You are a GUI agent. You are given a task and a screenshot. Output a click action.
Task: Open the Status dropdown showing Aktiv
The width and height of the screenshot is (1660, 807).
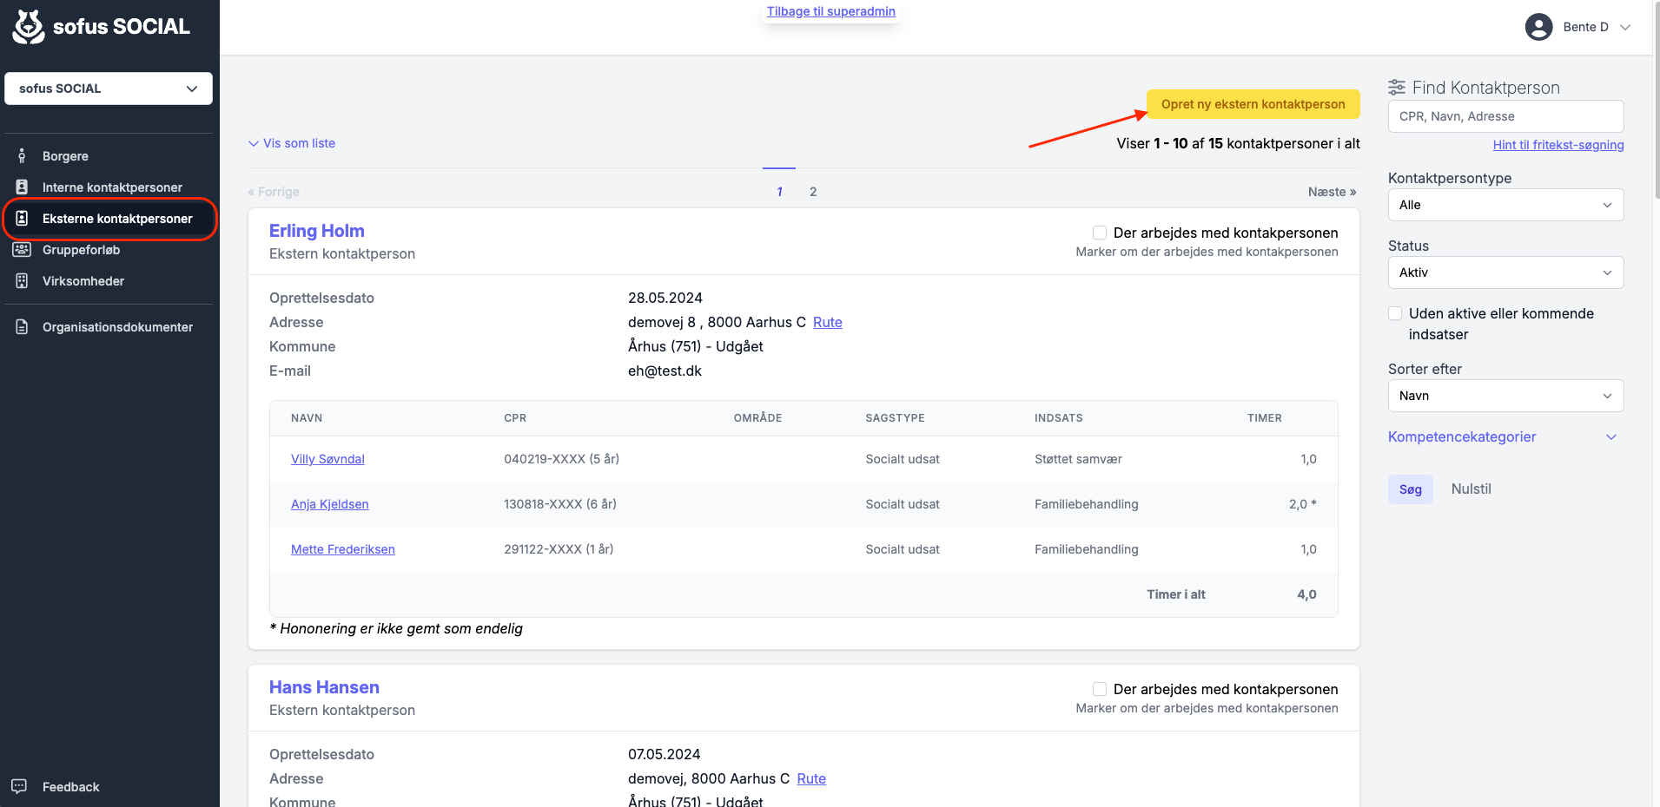point(1505,272)
